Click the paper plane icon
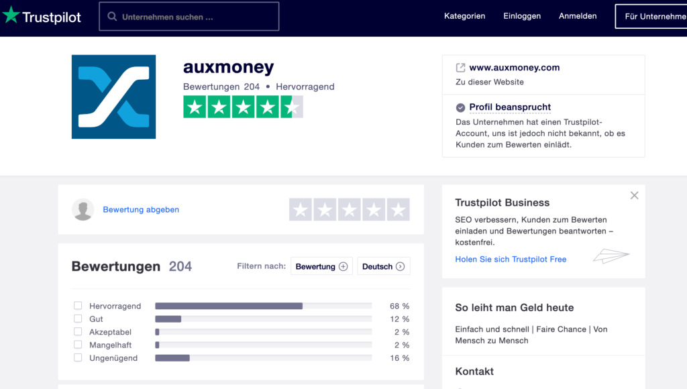This screenshot has height=389, width=687. click(611, 256)
